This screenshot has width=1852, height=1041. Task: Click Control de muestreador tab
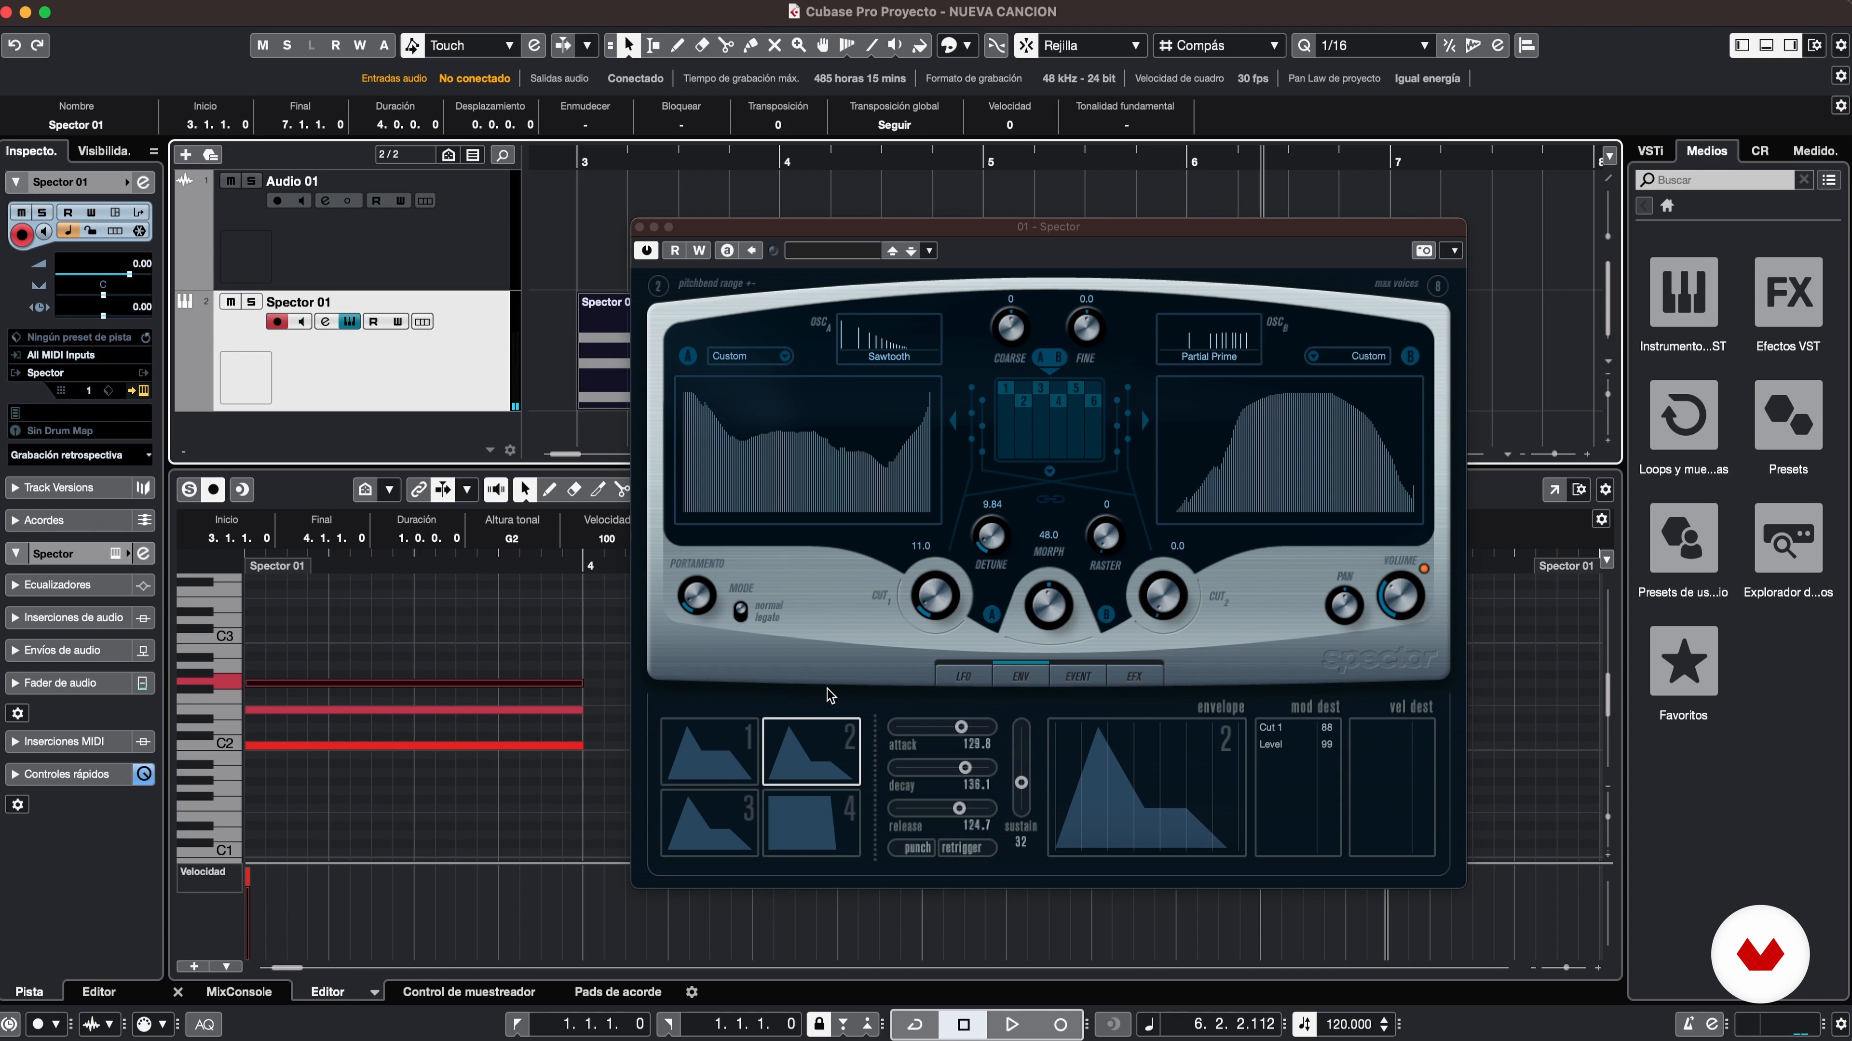coord(469,992)
